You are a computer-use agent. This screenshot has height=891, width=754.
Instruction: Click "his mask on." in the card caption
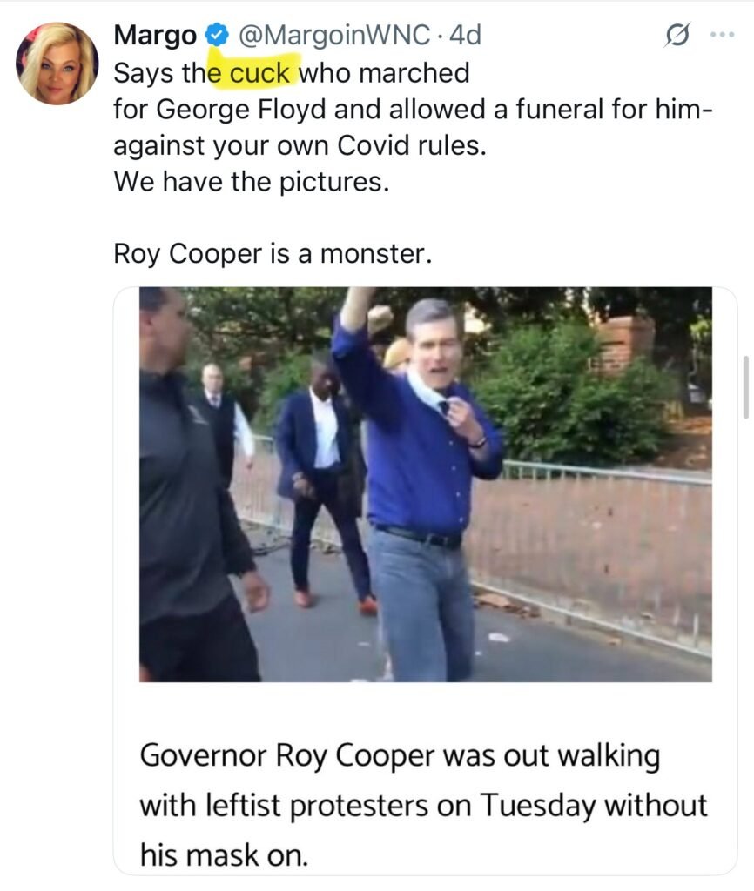(224, 854)
